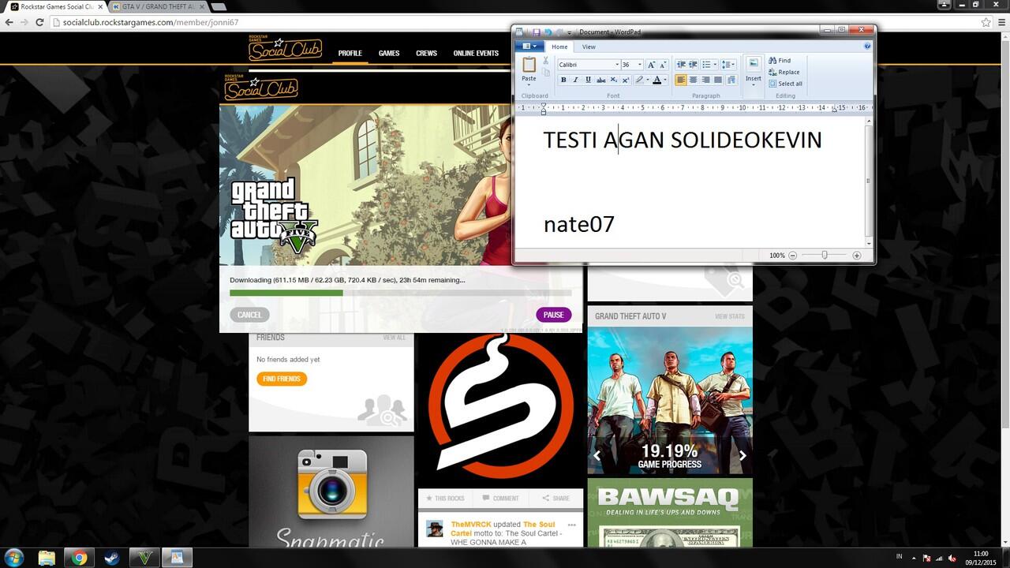The height and width of the screenshot is (568, 1010).
Task: Click the bullet list icon in WordPad
Action: [x=706, y=65]
